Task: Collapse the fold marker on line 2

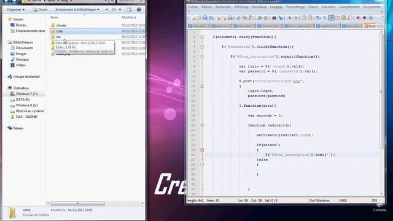Action: [x=202, y=37]
